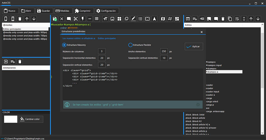Screen dimensions: 266x140
Task: Click the justified lines text-align icon
Action: pos(97,19)
